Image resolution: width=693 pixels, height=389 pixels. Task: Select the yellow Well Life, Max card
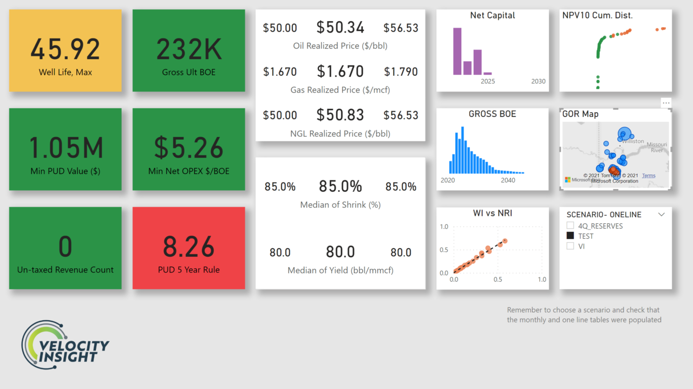click(x=65, y=50)
